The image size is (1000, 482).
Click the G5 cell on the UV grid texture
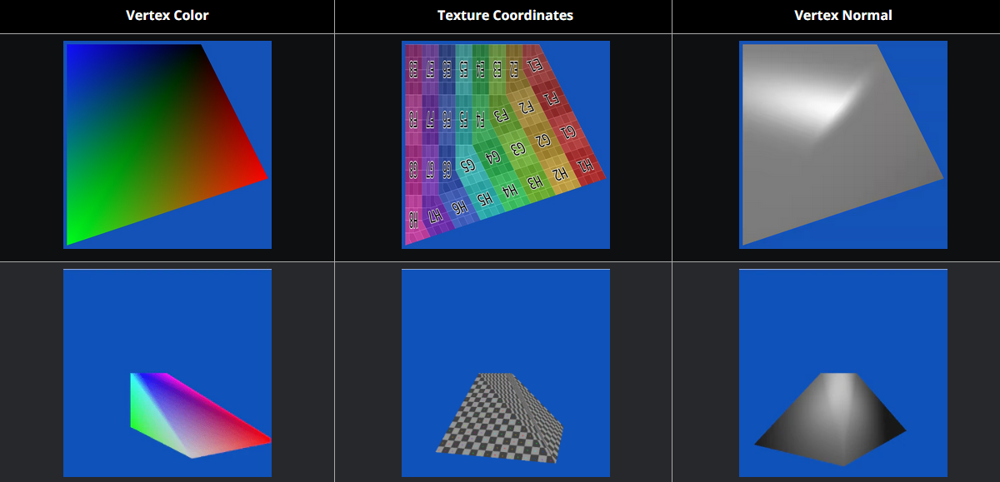coord(467,163)
